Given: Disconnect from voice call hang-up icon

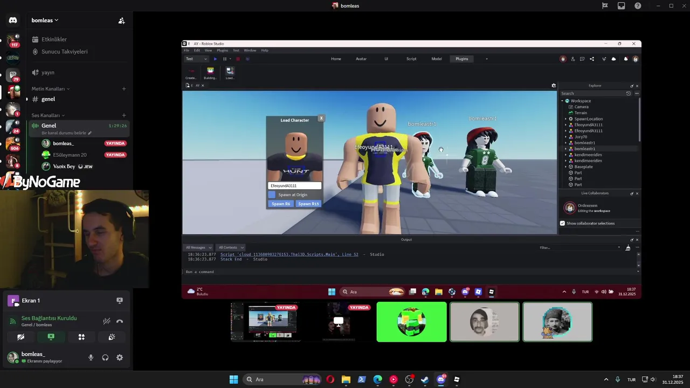Looking at the screenshot, I should 120,321.
